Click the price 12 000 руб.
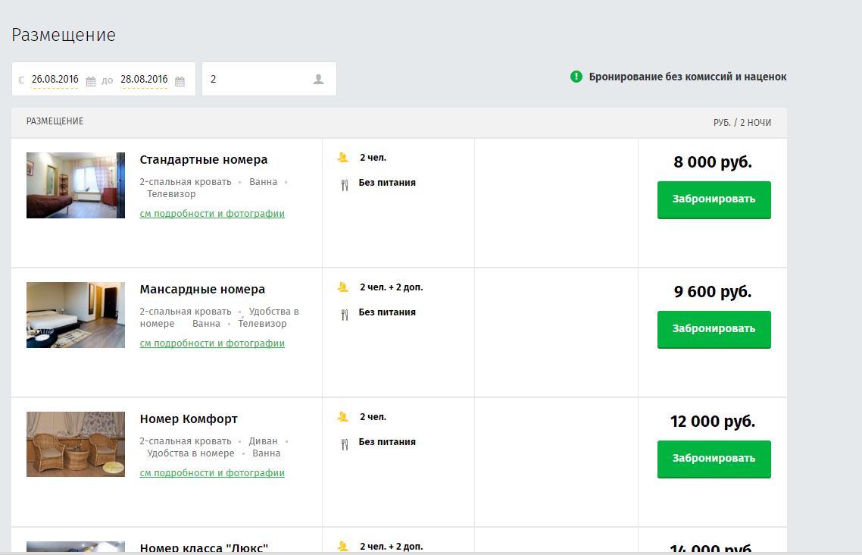 [x=713, y=422]
